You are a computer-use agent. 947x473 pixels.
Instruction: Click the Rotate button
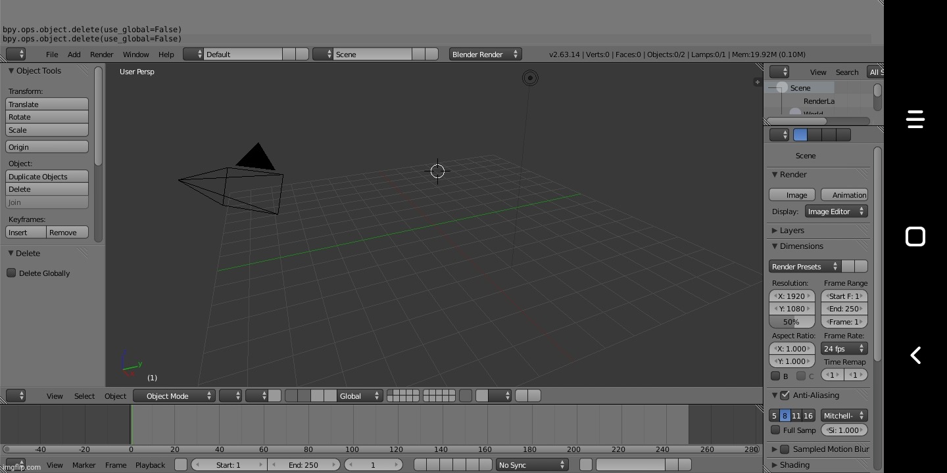[x=47, y=117]
